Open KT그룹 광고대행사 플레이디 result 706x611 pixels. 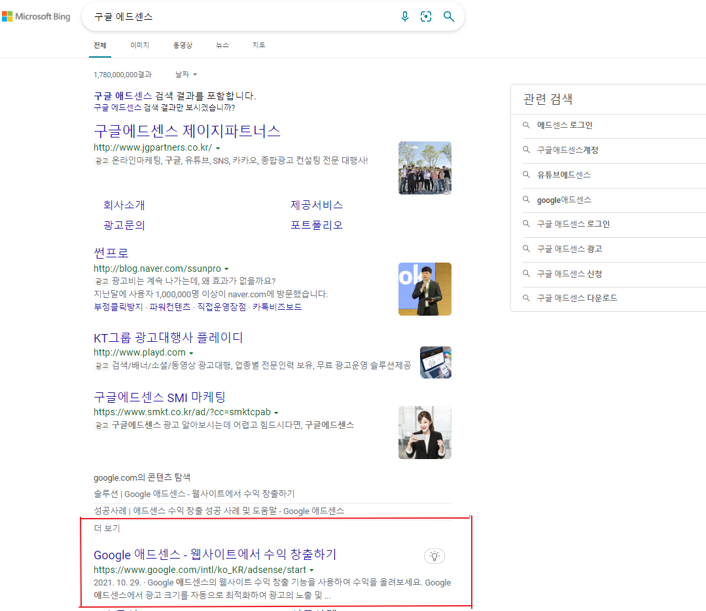pyautogui.click(x=168, y=337)
